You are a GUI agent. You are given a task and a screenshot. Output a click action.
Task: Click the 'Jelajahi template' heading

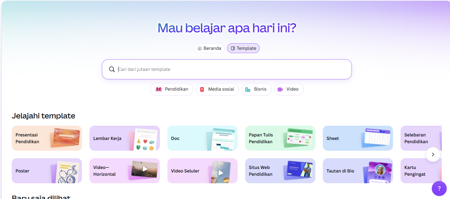coord(43,116)
